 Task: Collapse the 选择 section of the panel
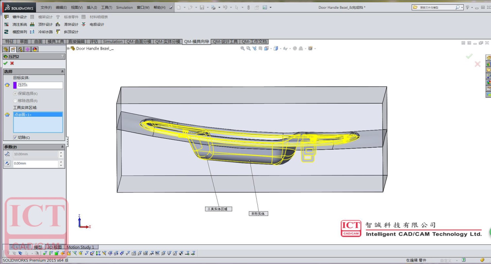(62, 72)
